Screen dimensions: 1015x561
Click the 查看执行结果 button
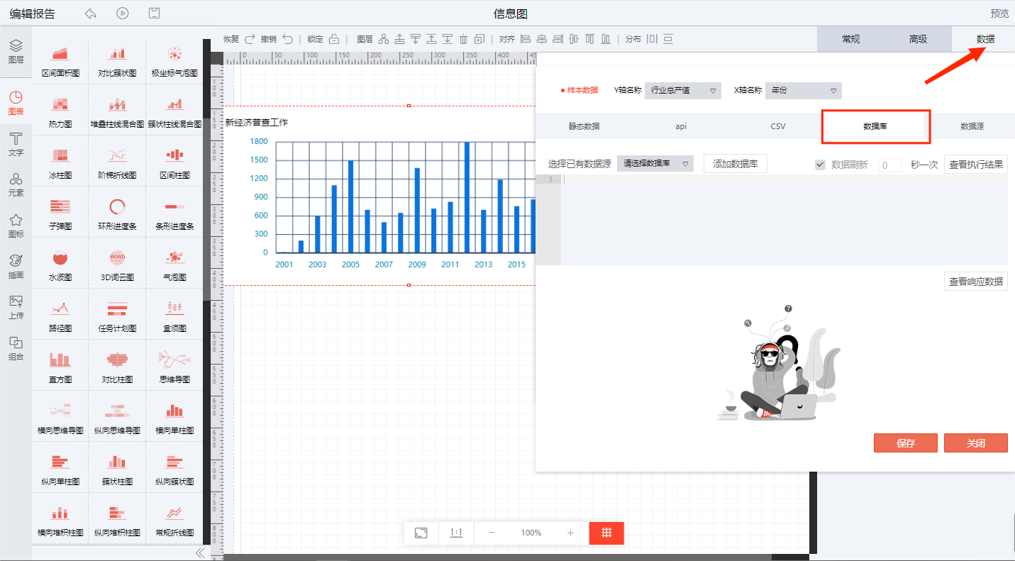tap(976, 165)
